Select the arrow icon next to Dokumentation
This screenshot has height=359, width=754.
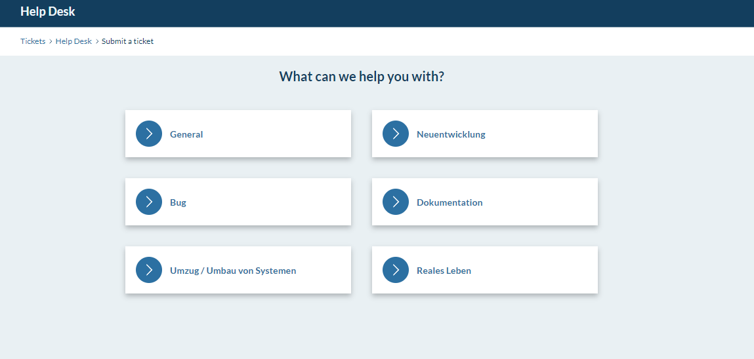click(396, 202)
